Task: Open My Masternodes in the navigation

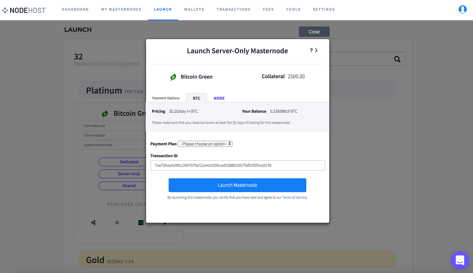Action: tap(121, 9)
